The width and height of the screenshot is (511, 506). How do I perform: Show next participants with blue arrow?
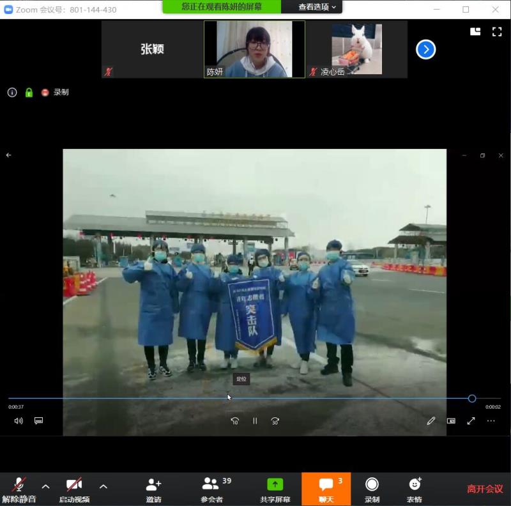click(x=425, y=49)
